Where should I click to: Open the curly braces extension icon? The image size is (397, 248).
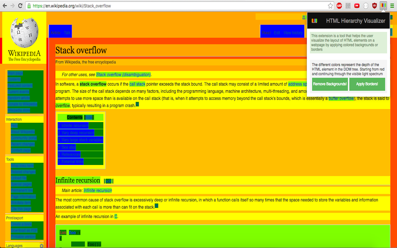coord(366,6)
